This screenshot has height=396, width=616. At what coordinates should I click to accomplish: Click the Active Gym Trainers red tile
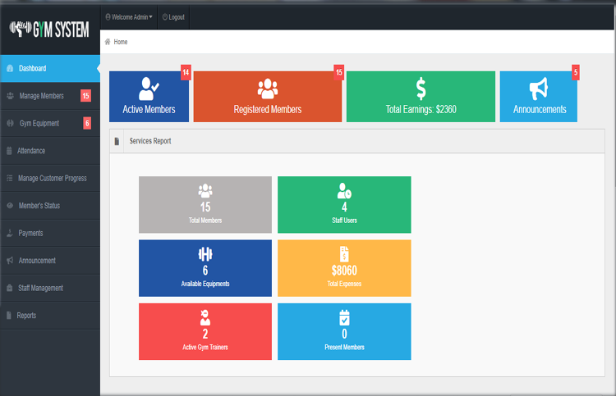[x=205, y=331]
